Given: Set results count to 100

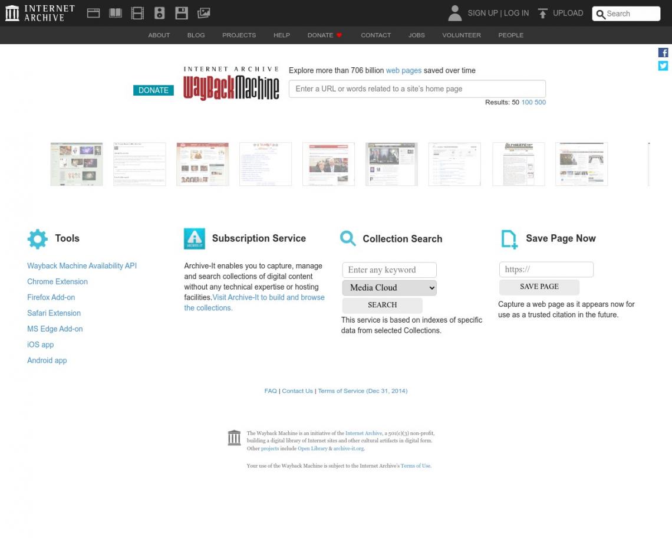Looking at the screenshot, I should click(x=527, y=102).
